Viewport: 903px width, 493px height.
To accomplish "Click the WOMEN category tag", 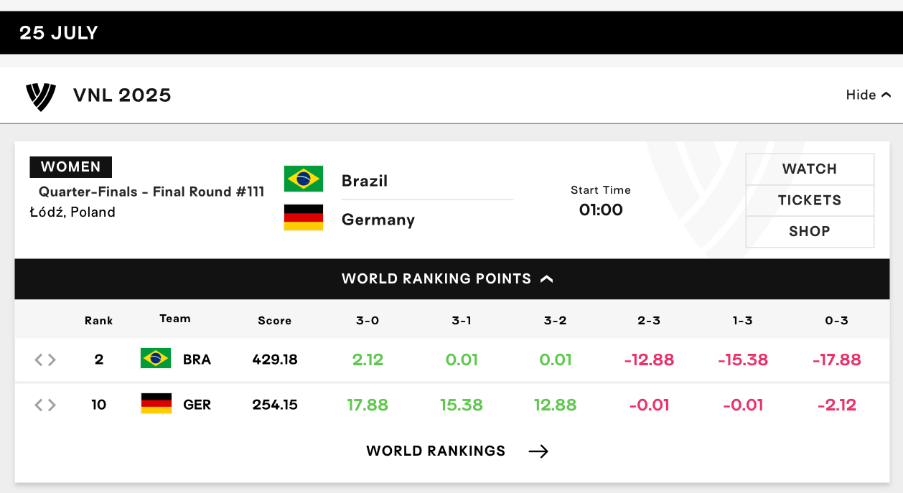I will point(70,167).
